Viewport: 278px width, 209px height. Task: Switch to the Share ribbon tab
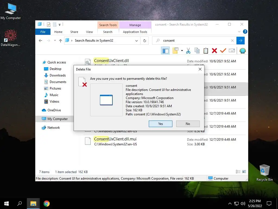coord(74,32)
